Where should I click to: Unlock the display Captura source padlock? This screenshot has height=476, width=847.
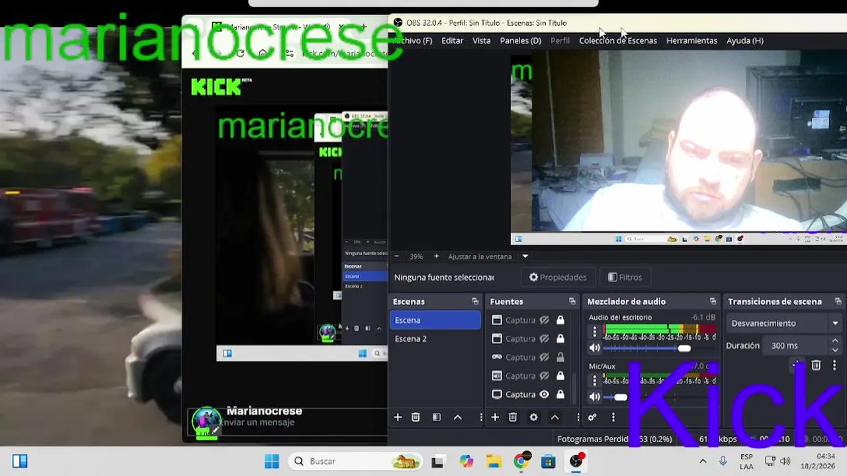point(560,395)
